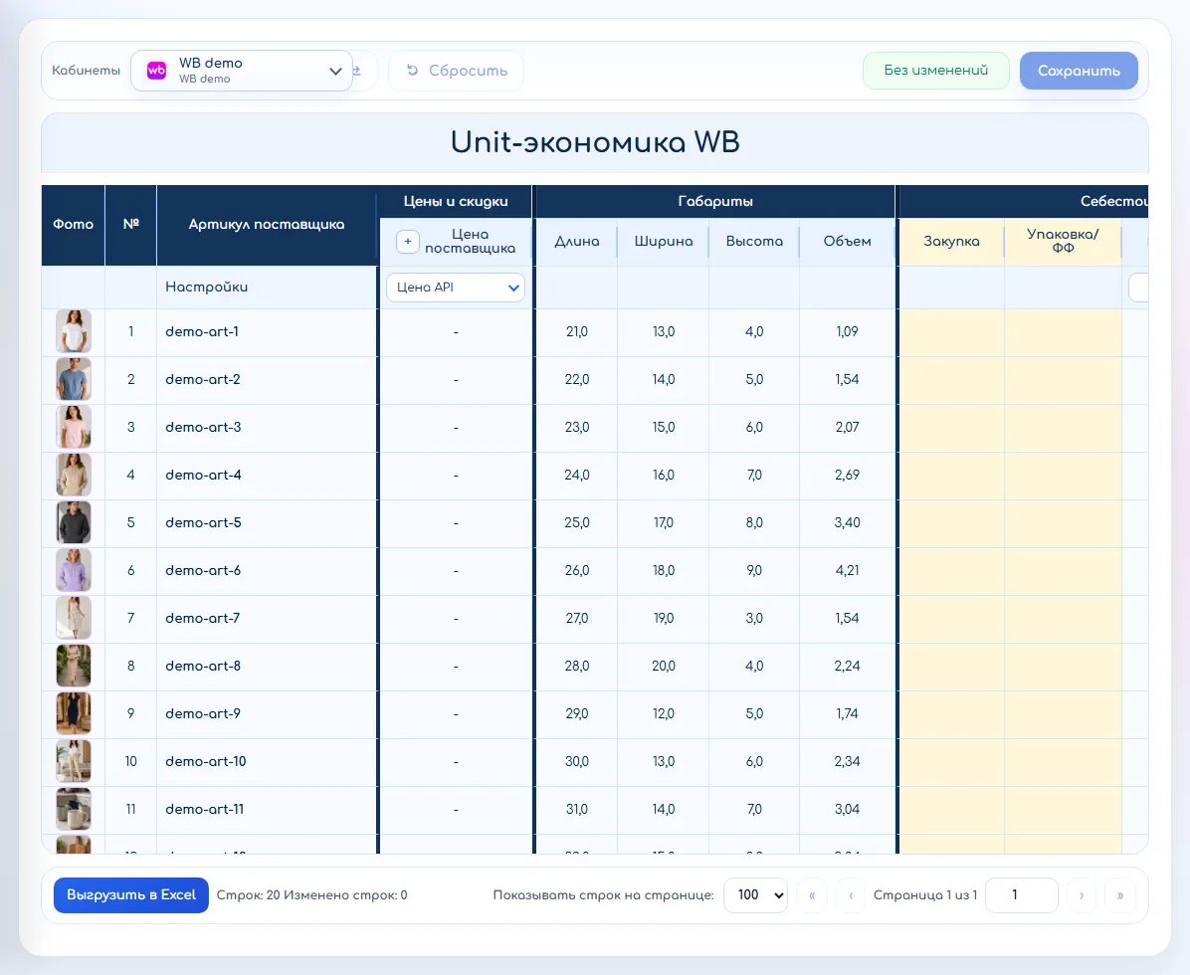The height and width of the screenshot is (975, 1190).
Task: Click the Цены и скидки group header
Action: (456, 201)
